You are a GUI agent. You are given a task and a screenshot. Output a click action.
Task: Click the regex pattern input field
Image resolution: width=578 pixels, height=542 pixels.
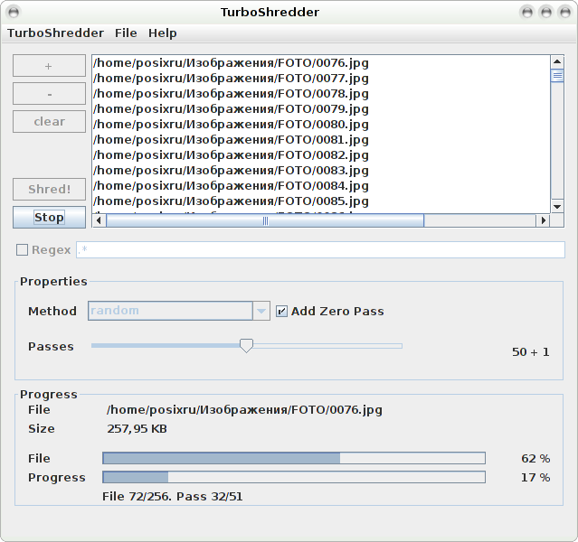tap(320, 249)
